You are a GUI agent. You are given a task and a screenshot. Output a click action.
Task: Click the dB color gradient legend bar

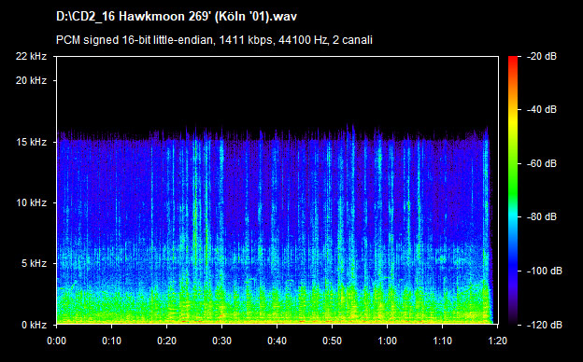pos(513,190)
